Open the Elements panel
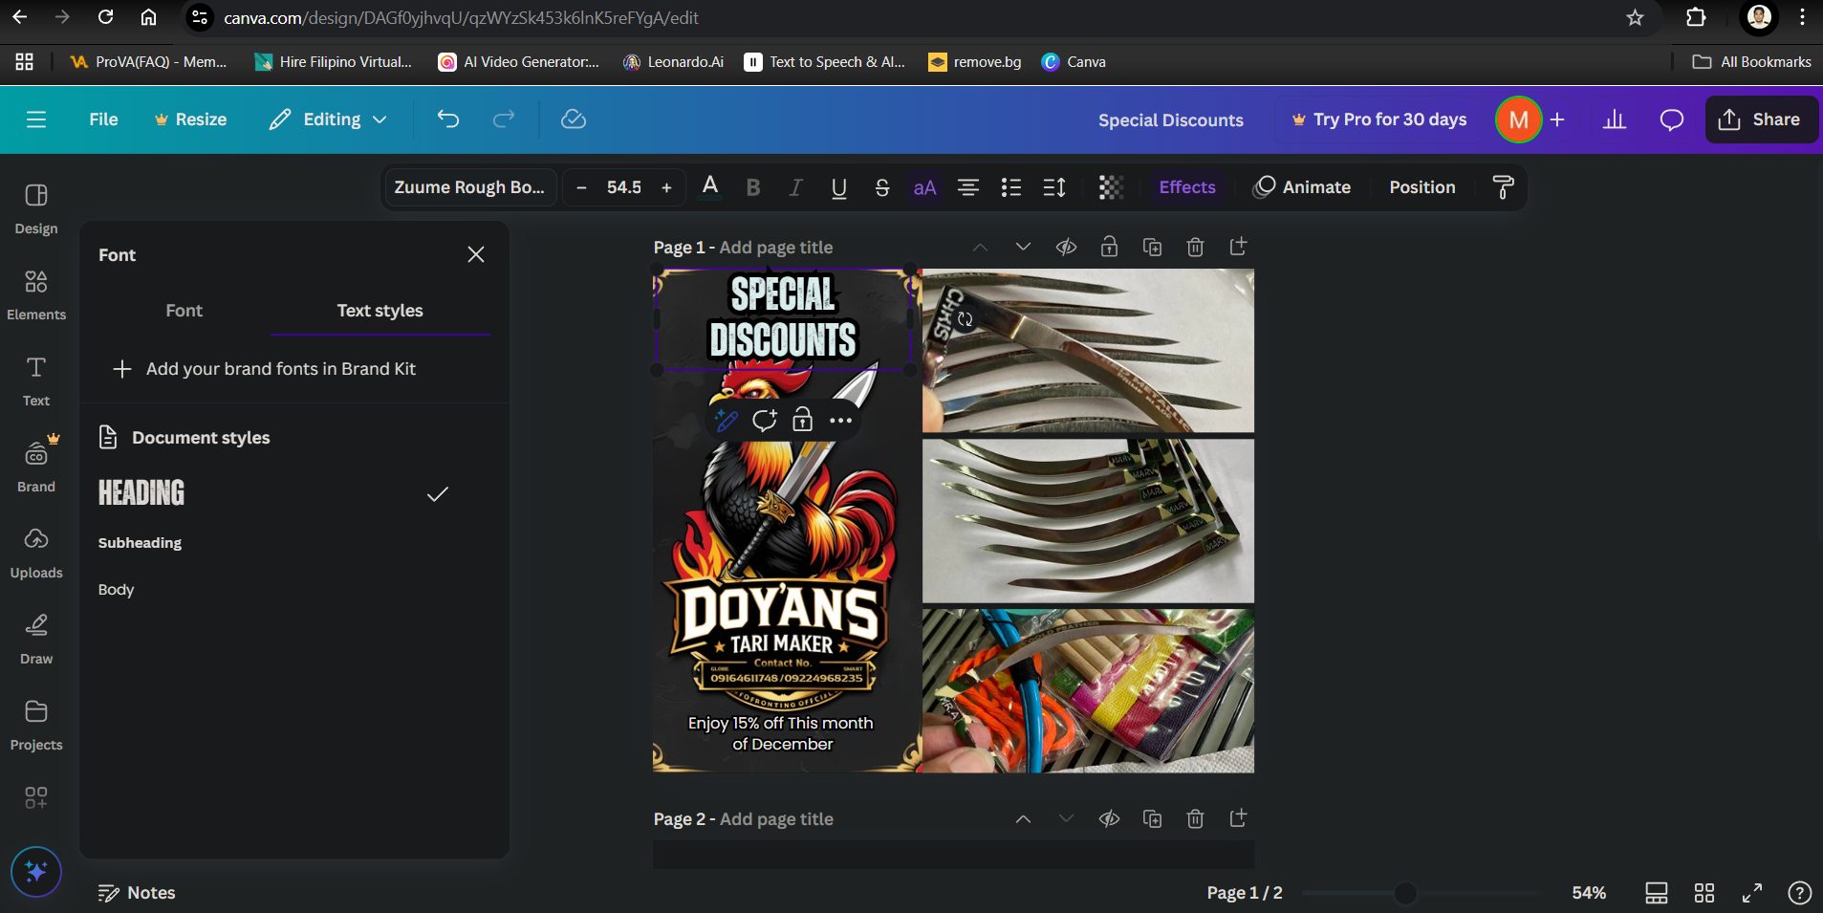Viewport: 1823px width, 913px height. 36,293
